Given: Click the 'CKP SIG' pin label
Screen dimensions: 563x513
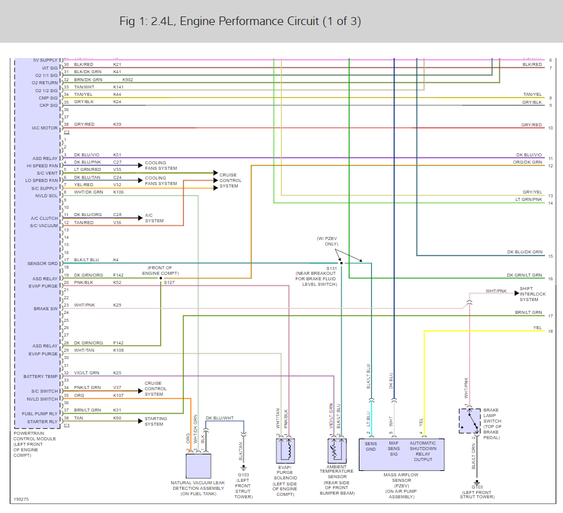Looking at the screenshot, I should [x=48, y=106].
